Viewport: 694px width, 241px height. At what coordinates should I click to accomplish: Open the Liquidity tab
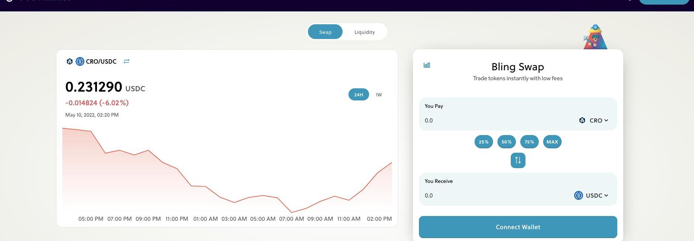click(x=365, y=32)
